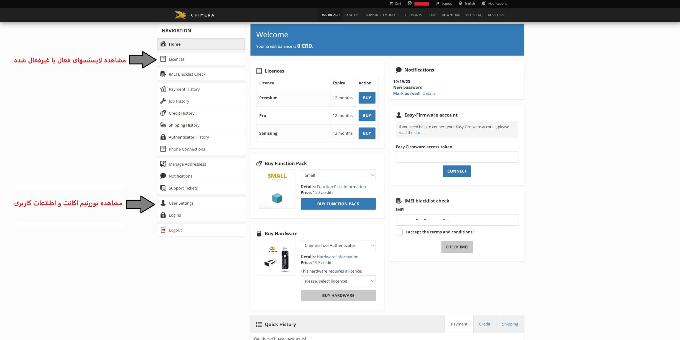Viewport: 680px width, 340px height.
Task: Click the CHECK IMEI button
Action: 457,247
